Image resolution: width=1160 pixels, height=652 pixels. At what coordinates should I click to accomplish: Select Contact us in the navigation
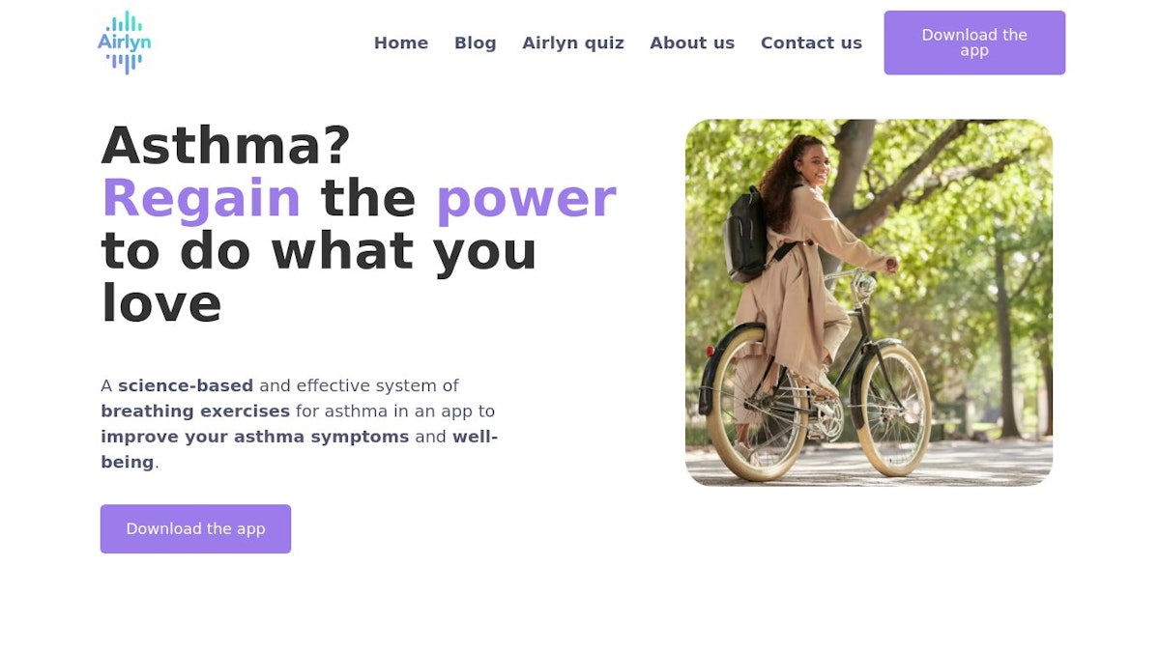coord(811,43)
